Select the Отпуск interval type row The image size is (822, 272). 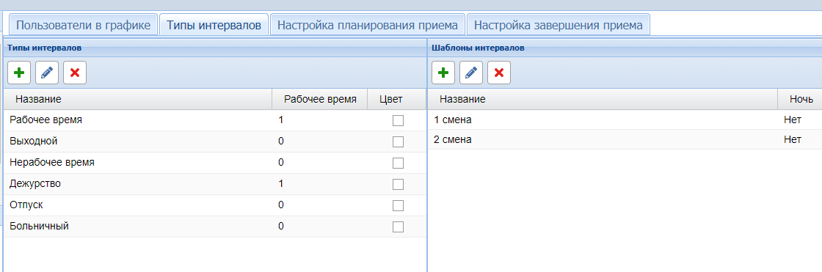(x=215, y=205)
